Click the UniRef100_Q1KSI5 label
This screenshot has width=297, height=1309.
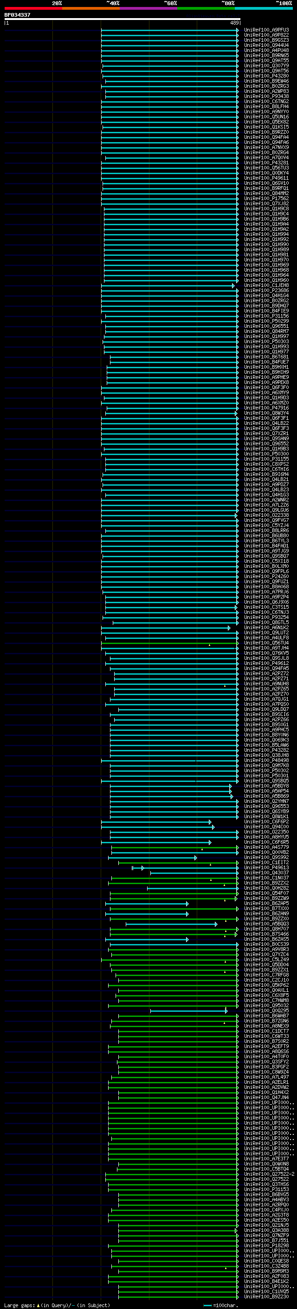[266, 127]
